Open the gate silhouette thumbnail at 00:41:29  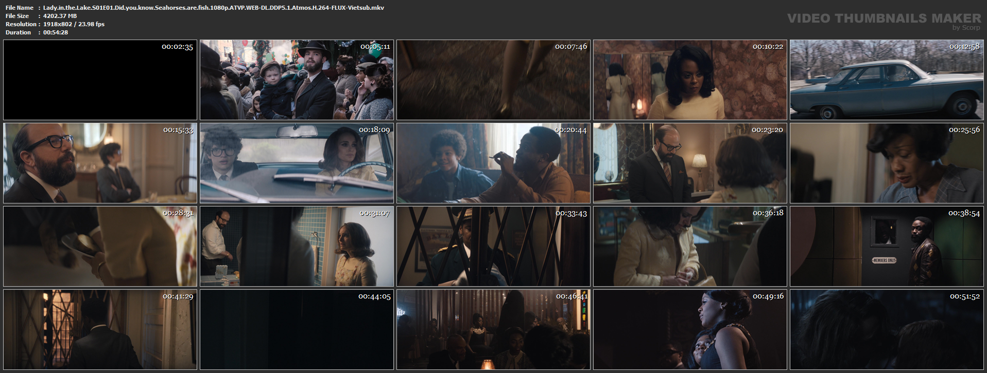[100, 330]
